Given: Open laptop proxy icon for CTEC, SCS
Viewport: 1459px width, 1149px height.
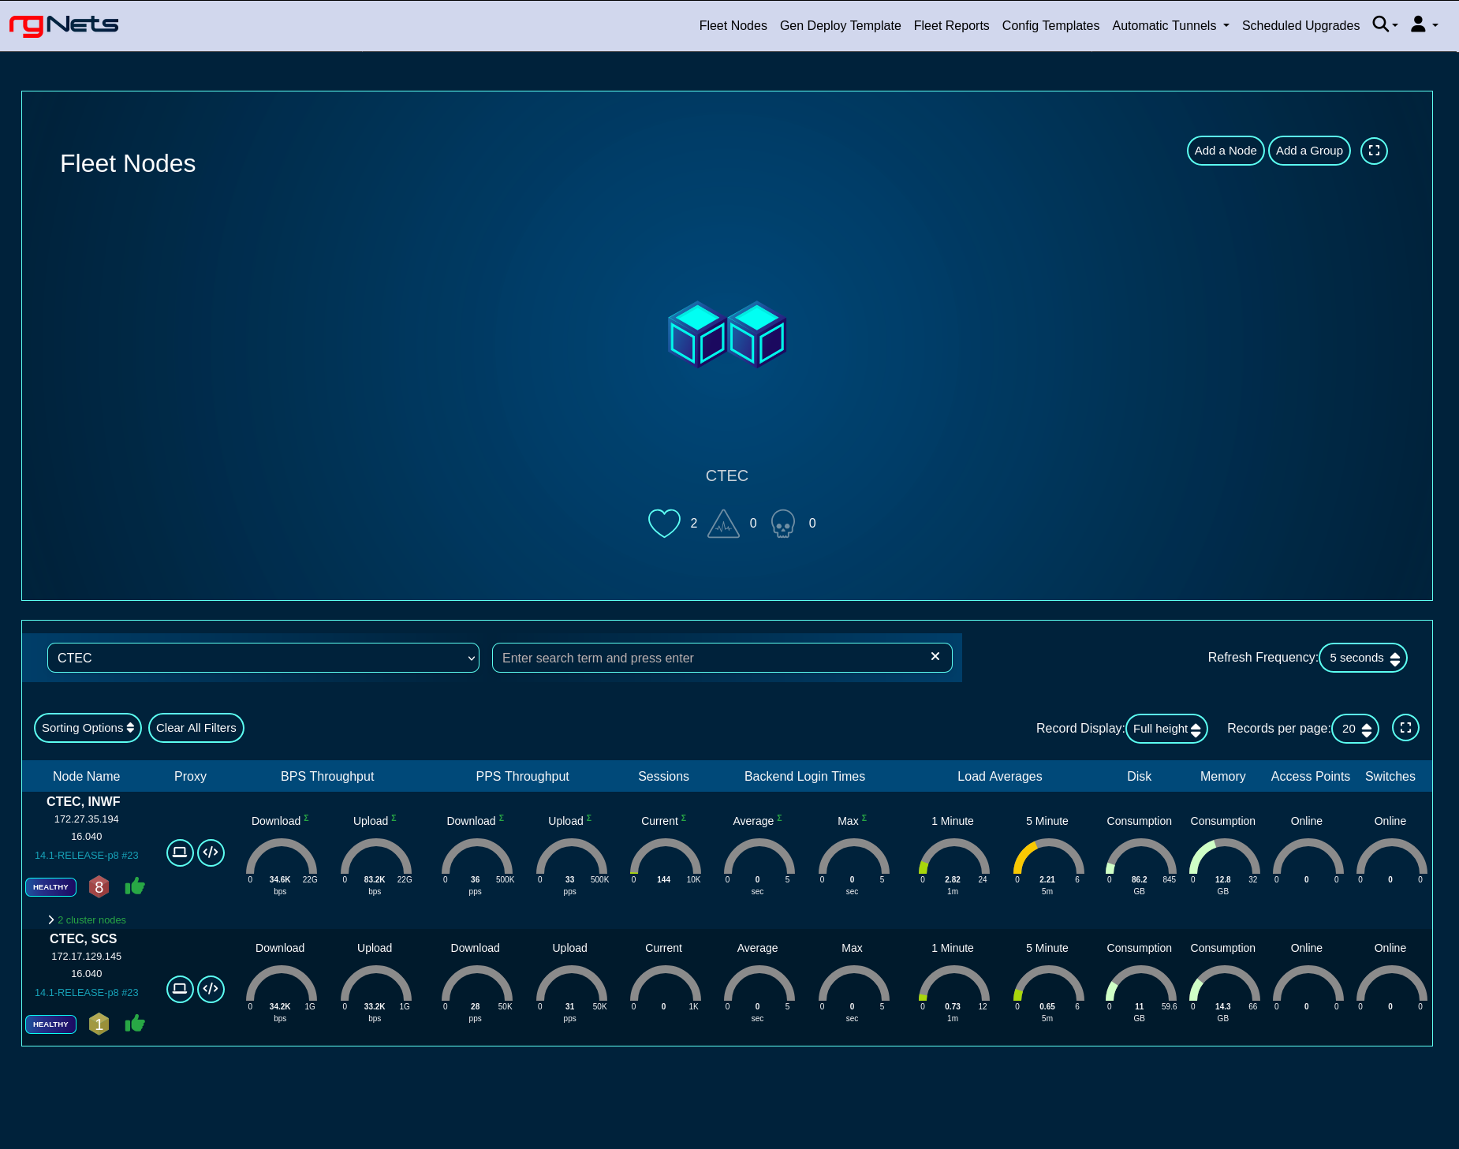Looking at the screenshot, I should pyautogui.click(x=180, y=989).
